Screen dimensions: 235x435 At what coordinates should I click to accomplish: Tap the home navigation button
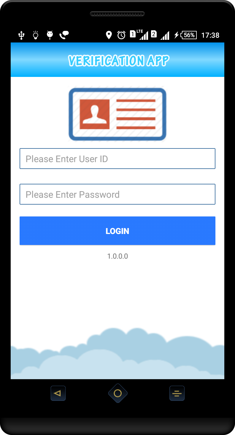(x=118, y=393)
